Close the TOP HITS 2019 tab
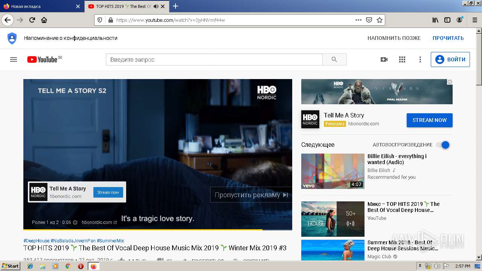482x271 pixels. 163,6
